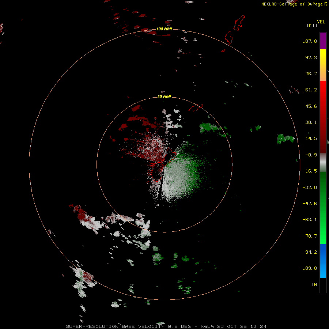This screenshot has width=329, height=329.
Task: Select the gray near-zero segment of the color bar
Action: point(323,162)
